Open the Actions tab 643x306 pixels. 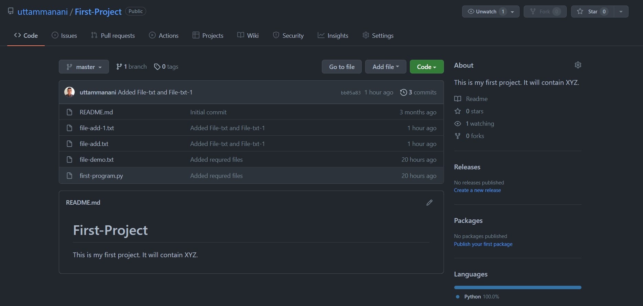coord(164,35)
